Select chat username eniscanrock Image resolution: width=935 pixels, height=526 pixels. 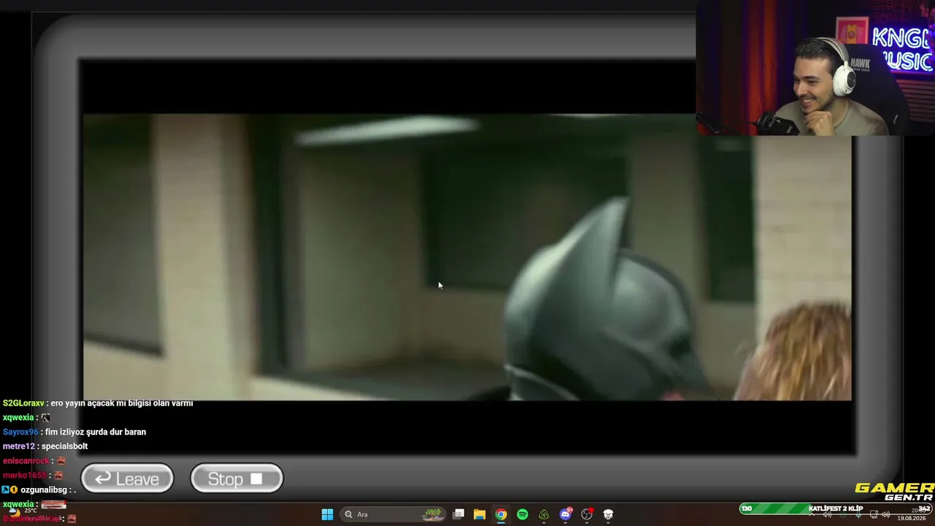click(x=26, y=461)
